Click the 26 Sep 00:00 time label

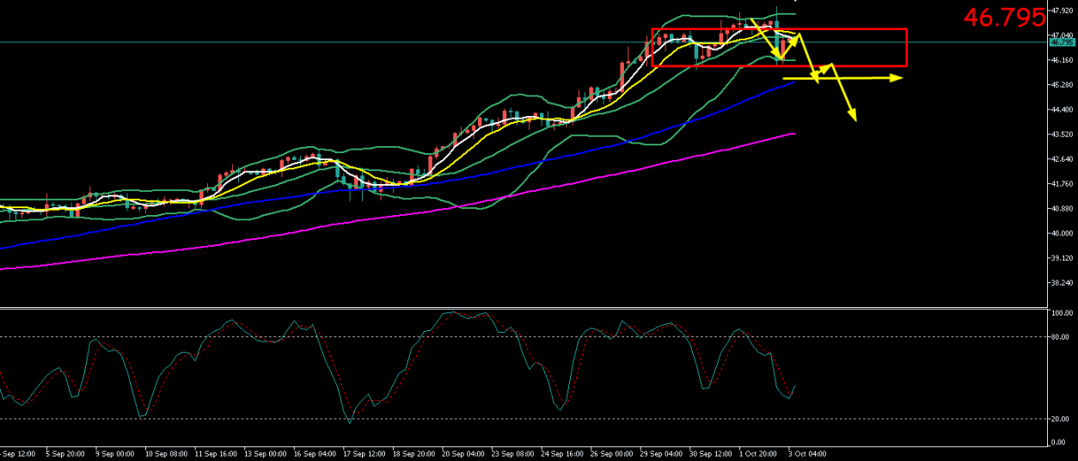610,452
